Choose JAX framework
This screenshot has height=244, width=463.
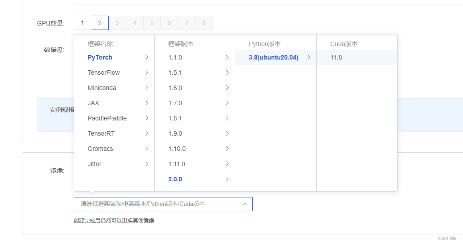(x=114, y=103)
